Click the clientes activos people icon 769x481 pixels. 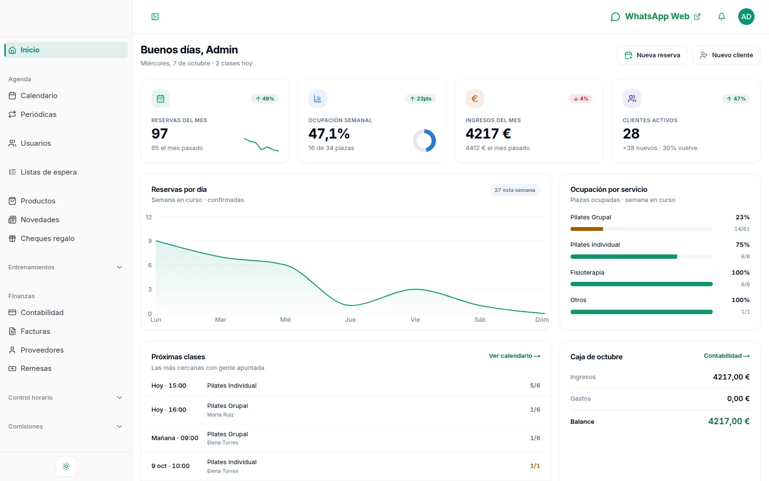(x=632, y=99)
